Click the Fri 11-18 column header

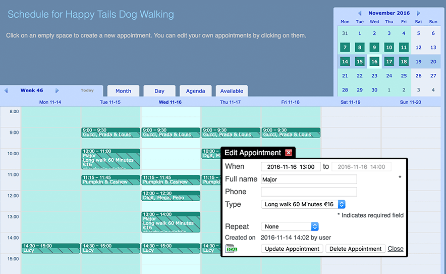[290, 102]
